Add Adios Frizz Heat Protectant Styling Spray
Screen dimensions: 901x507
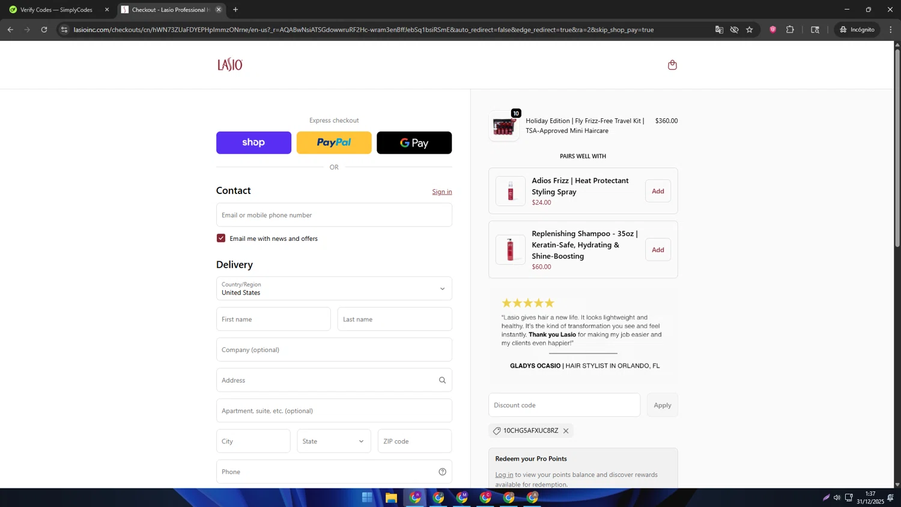tap(658, 191)
